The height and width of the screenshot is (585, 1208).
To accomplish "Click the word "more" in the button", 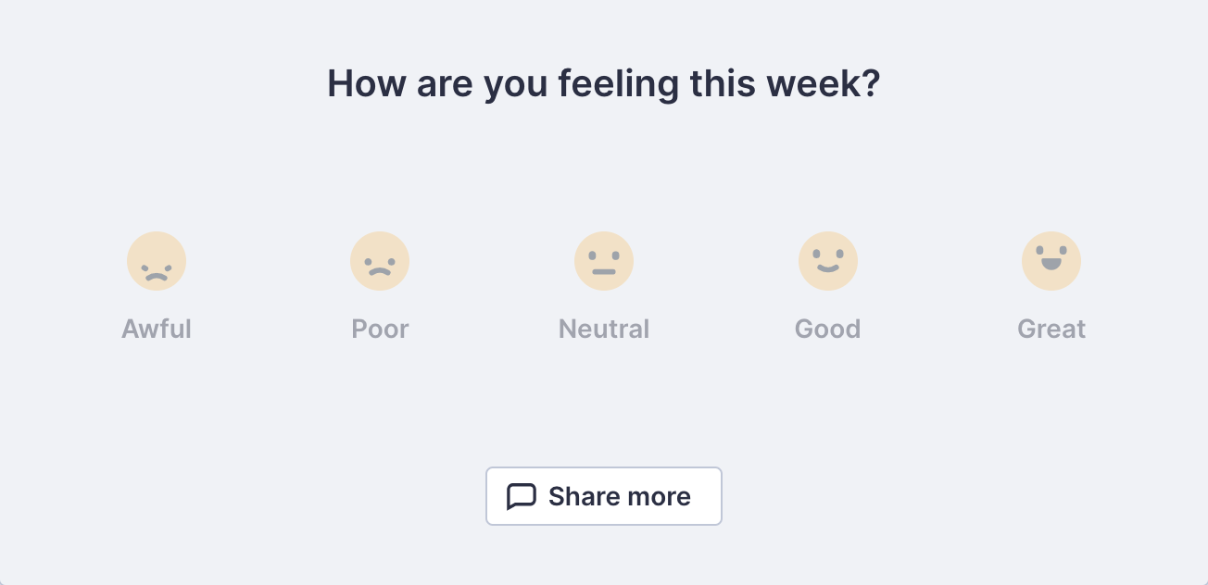I will [656, 497].
